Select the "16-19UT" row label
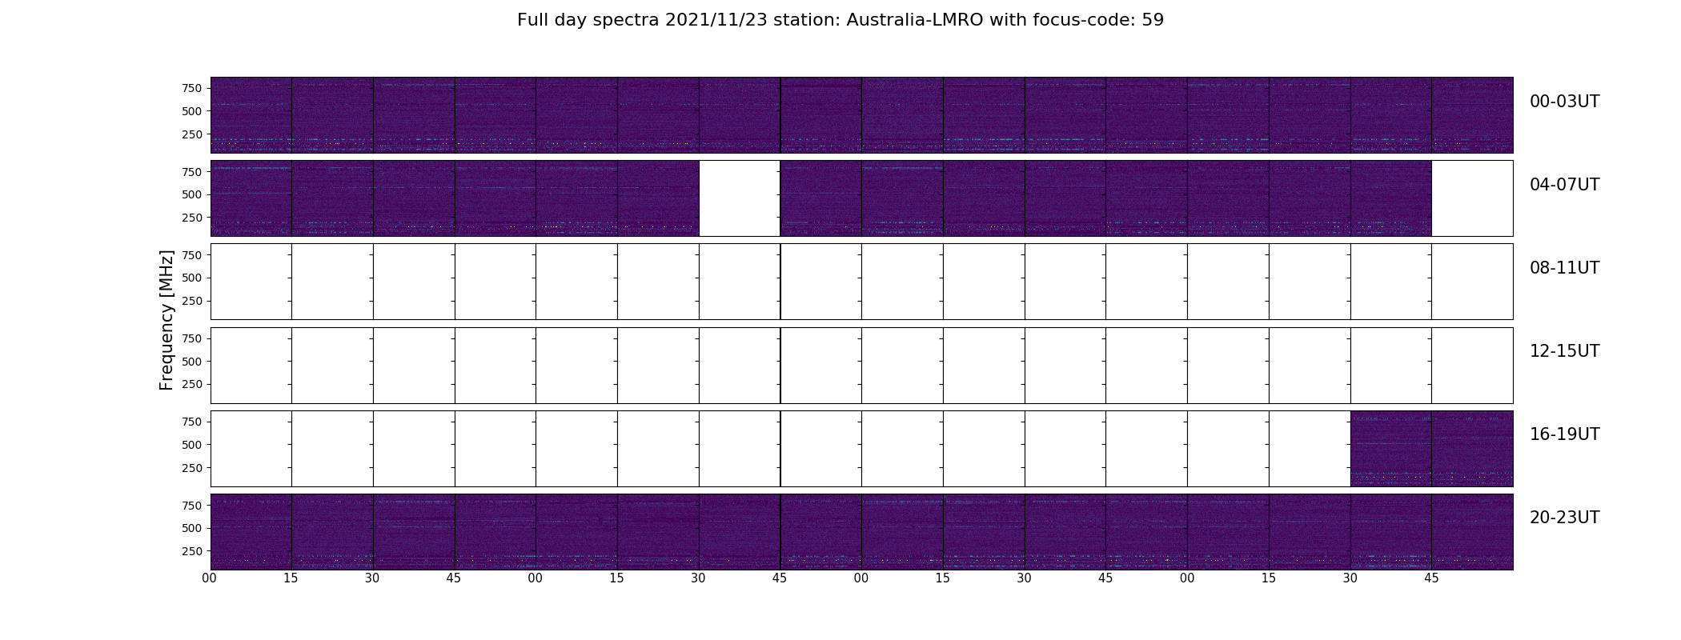The height and width of the screenshot is (640, 1681). (1564, 434)
